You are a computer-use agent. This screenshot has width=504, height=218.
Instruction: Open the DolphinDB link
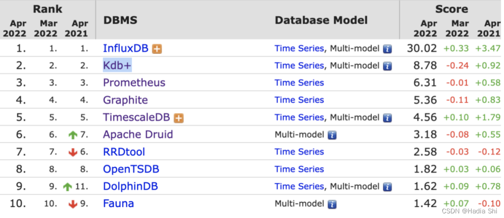pyautogui.click(x=130, y=186)
